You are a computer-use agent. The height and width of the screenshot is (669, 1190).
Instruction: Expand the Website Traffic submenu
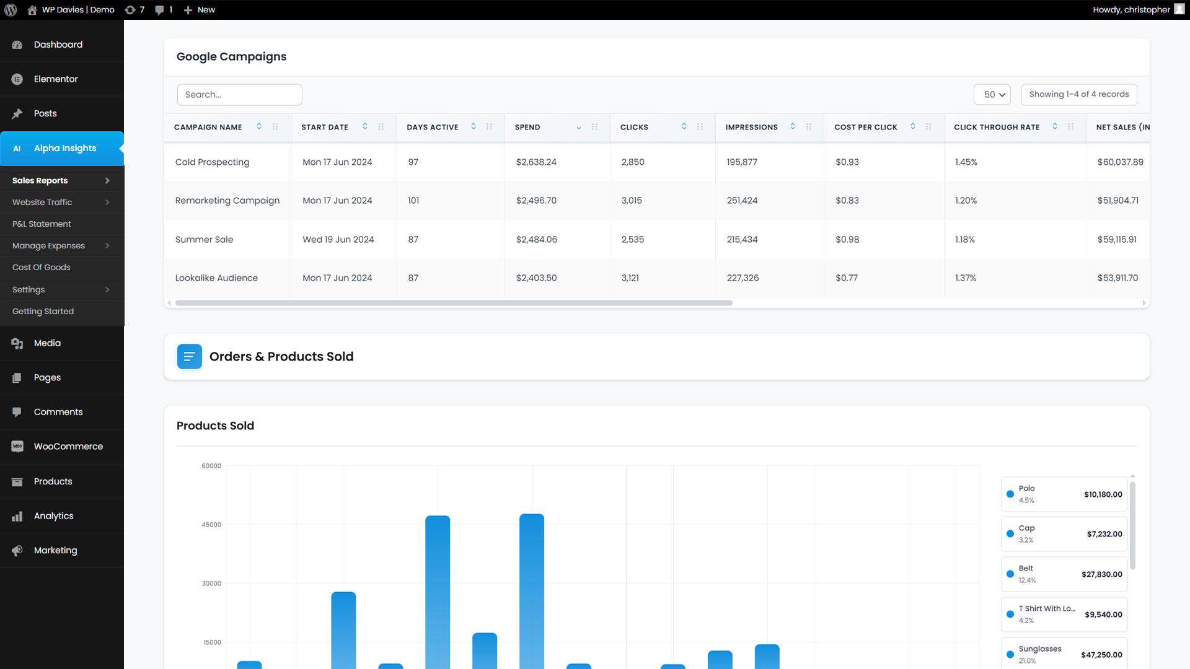tap(107, 203)
